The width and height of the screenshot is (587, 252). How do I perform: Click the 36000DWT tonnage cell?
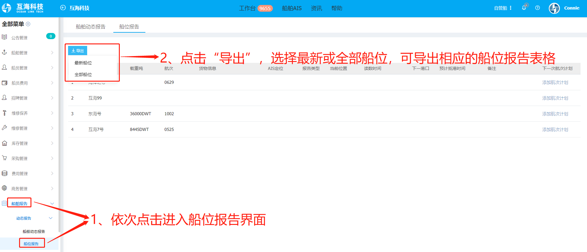point(140,114)
